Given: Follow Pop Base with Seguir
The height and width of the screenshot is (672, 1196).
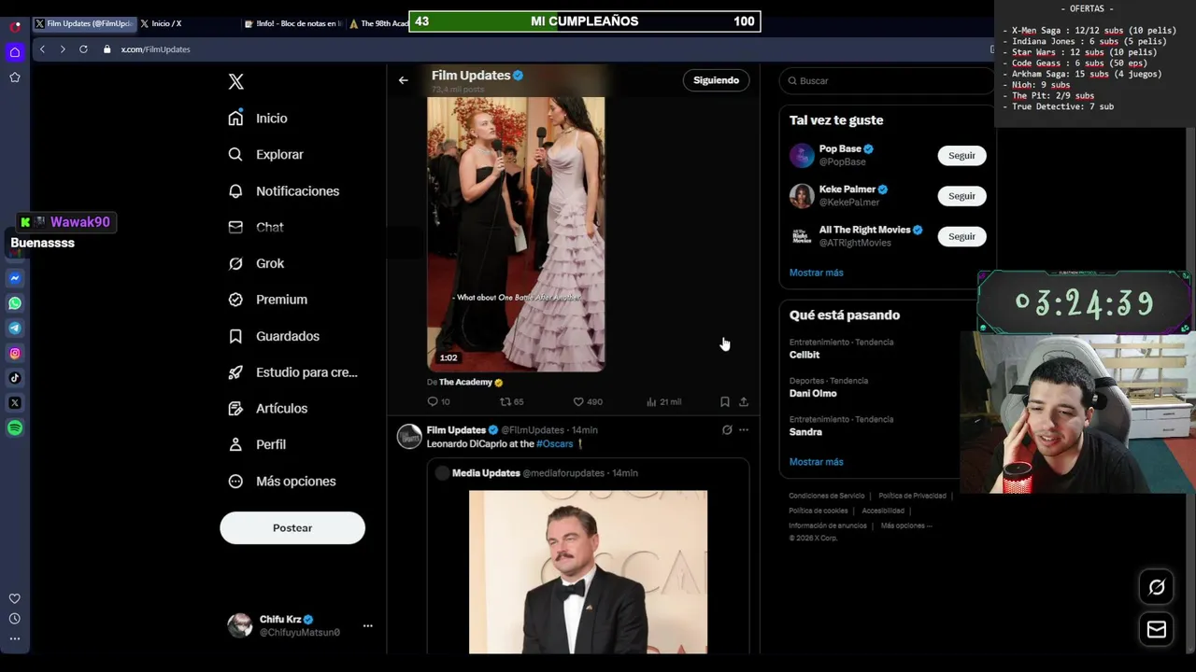Looking at the screenshot, I should pyautogui.click(x=961, y=156).
